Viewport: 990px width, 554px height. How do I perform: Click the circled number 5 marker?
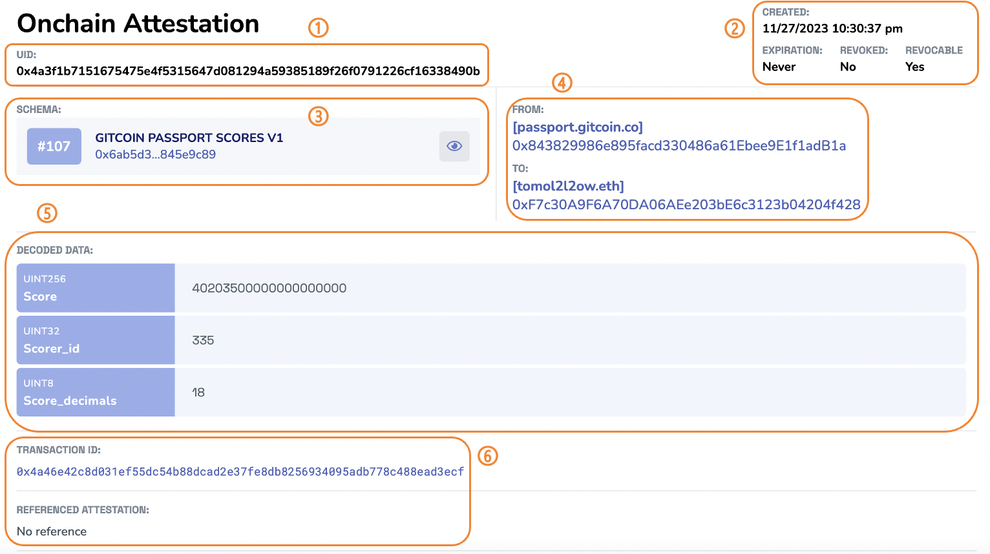(47, 213)
